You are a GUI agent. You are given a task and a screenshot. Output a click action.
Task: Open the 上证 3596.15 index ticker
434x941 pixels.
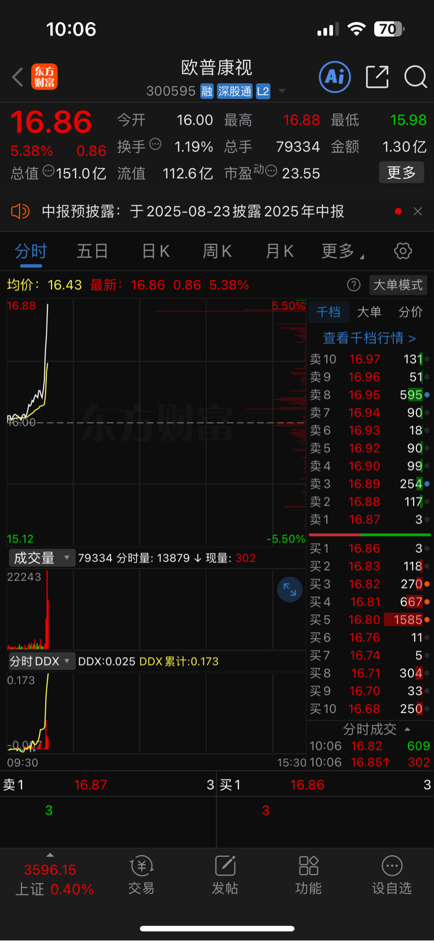(x=54, y=879)
